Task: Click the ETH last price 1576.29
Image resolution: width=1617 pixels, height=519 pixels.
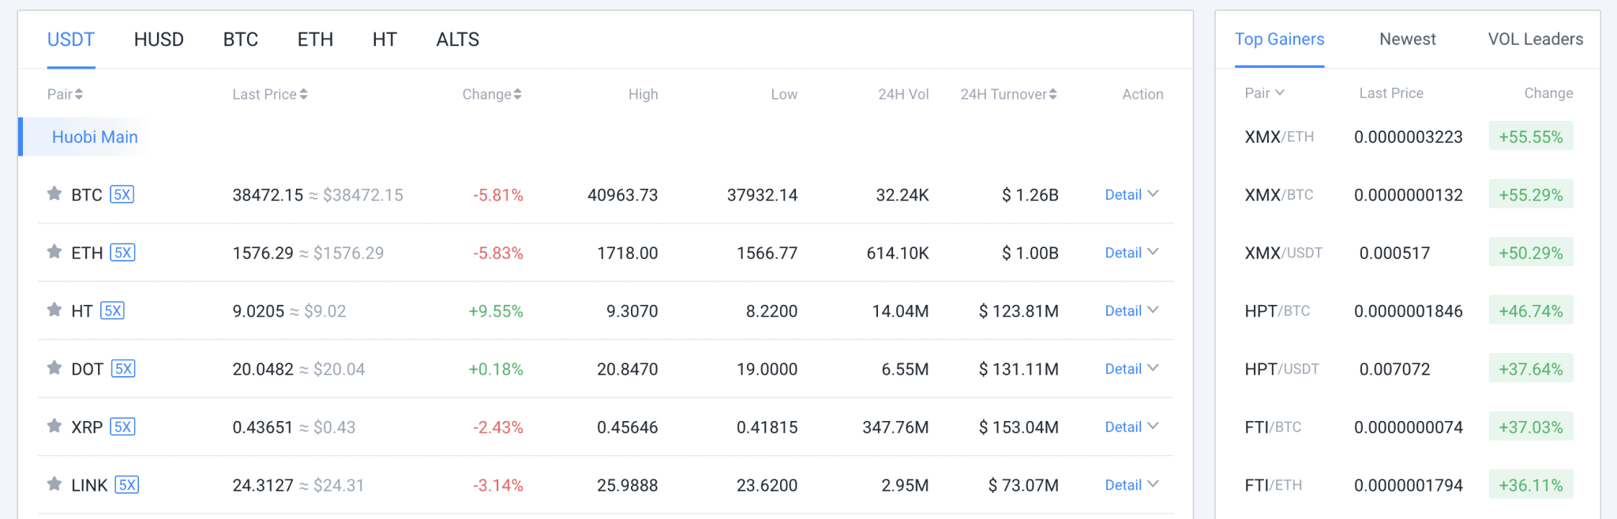Action: pos(263,253)
